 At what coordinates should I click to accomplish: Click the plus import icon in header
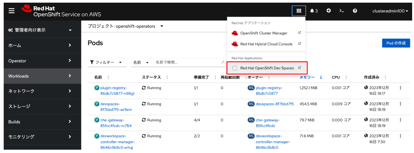[329, 11]
